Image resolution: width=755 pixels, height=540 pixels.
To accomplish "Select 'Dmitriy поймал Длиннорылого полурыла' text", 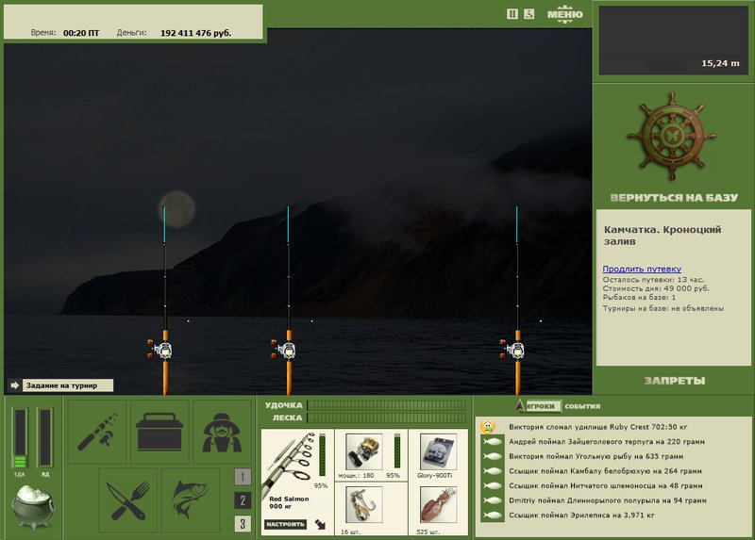I will (608, 500).
